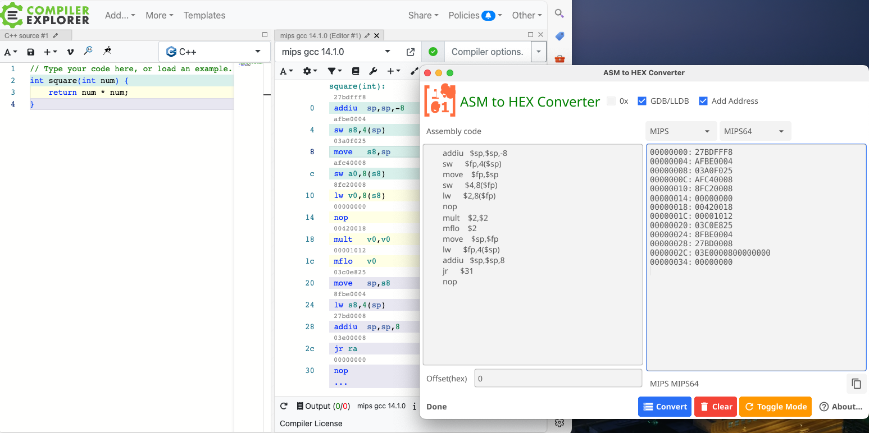Screen dimensions: 869x433
Task: Click the Compiler Explorer logo
Action: click(x=45, y=15)
